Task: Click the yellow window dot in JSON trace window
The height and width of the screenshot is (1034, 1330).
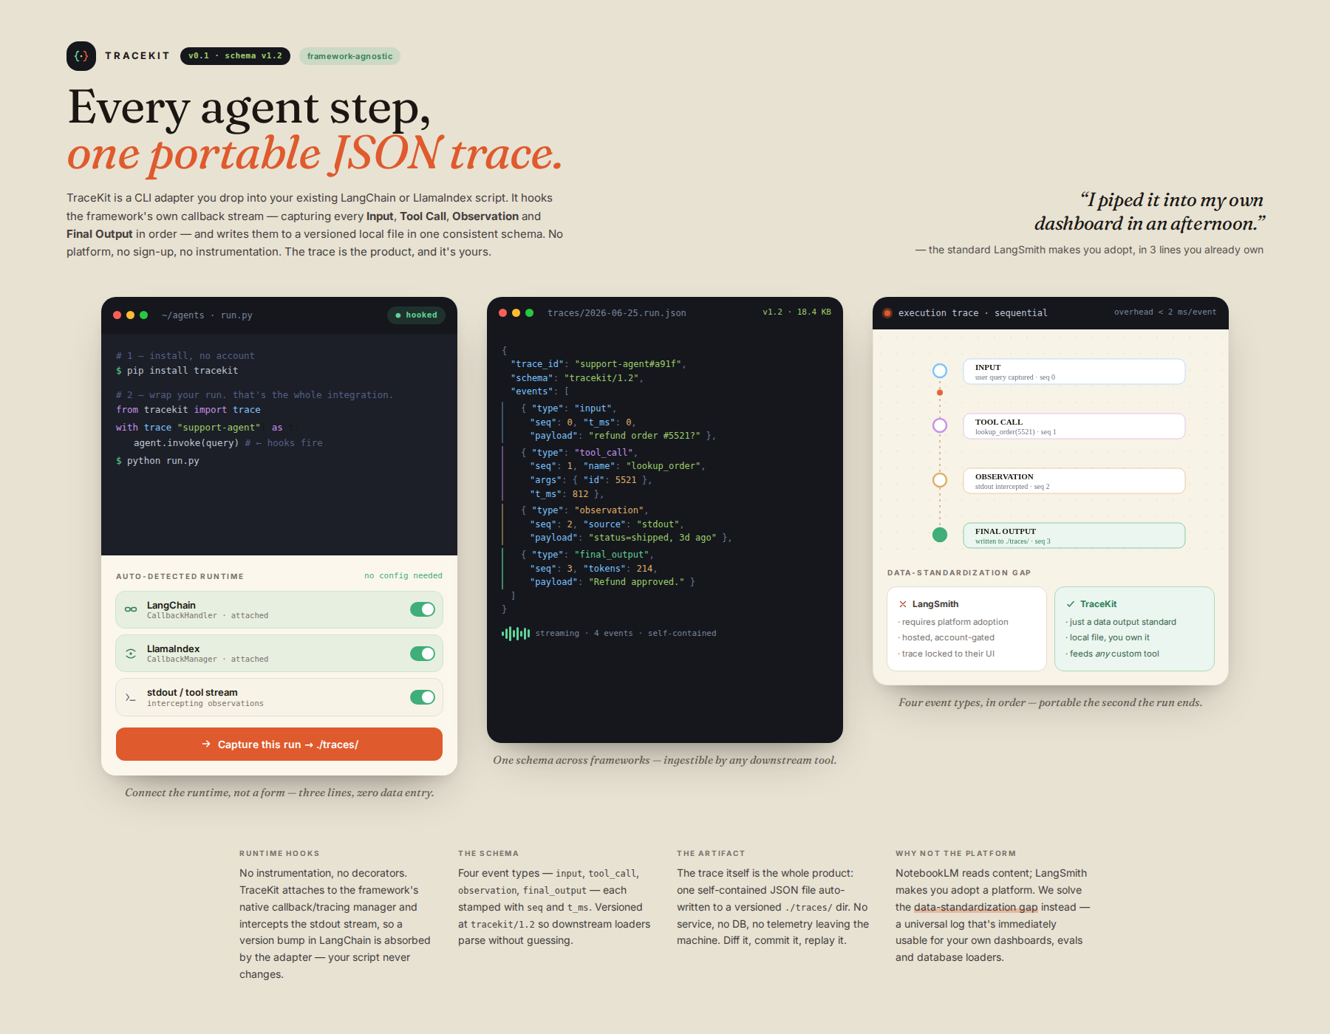Action: (x=516, y=312)
